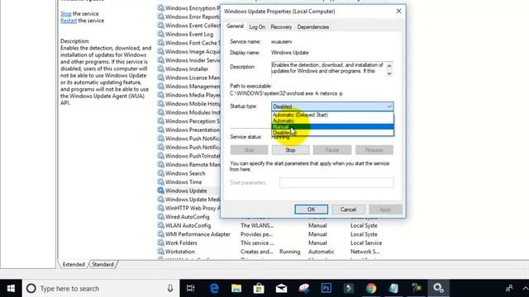Click gear icon beside Workstation service
The width and height of the screenshot is (529, 297).
160,252
